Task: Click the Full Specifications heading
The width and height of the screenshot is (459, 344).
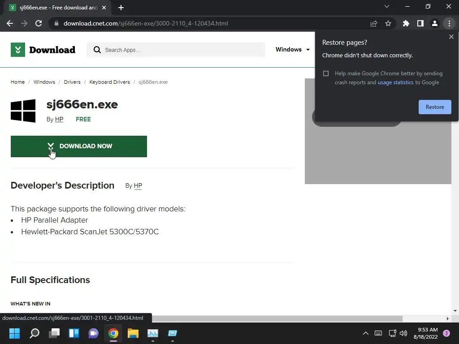Action: 50,280
